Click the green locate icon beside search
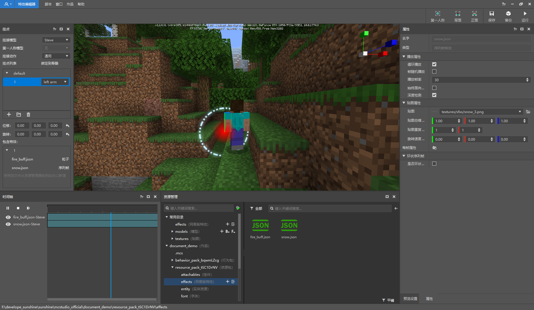 pos(238,208)
